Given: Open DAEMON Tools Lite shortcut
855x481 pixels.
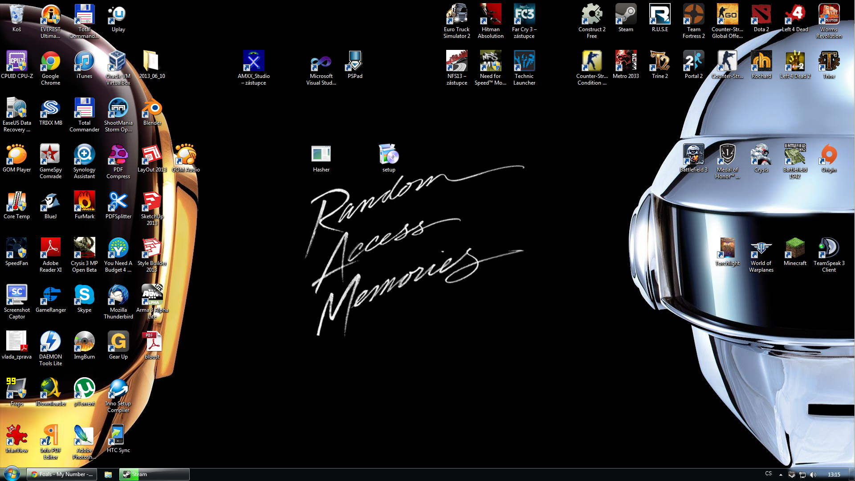Looking at the screenshot, I should tap(50, 349).
